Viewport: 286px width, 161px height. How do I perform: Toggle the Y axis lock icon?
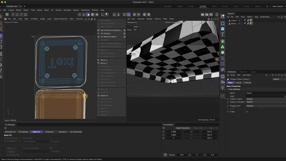[17, 14]
